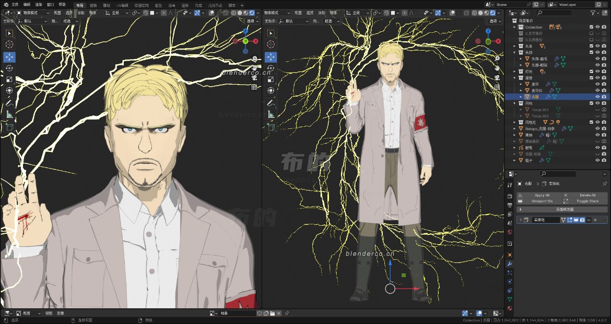This screenshot has width=611, height=324.
Task: Expand the 头发 collection
Action: click(x=515, y=46)
